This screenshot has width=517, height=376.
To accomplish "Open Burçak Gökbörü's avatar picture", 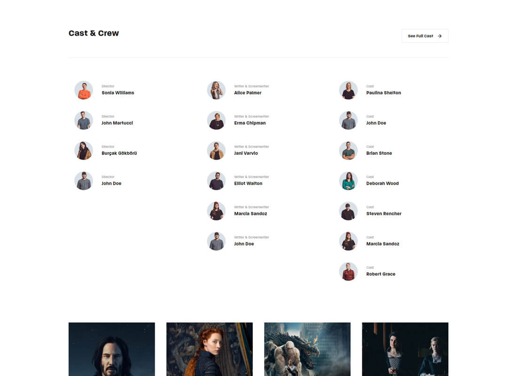I will [84, 151].
